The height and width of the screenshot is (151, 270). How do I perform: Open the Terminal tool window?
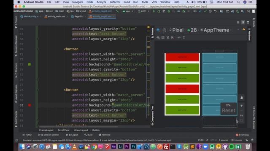click(x=104, y=135)
